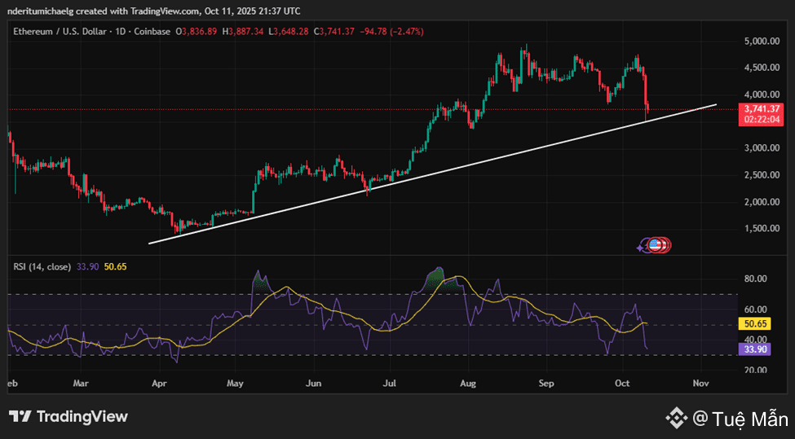Click the US flag economic event icon
Image resolution: width=795 pixels, height=439 pixels.
pos(655,244)
